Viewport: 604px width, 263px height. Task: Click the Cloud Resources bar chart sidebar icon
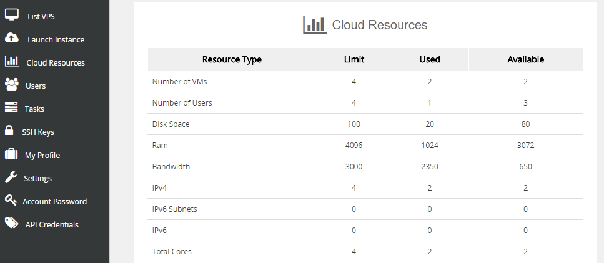[x=11, y=62]
